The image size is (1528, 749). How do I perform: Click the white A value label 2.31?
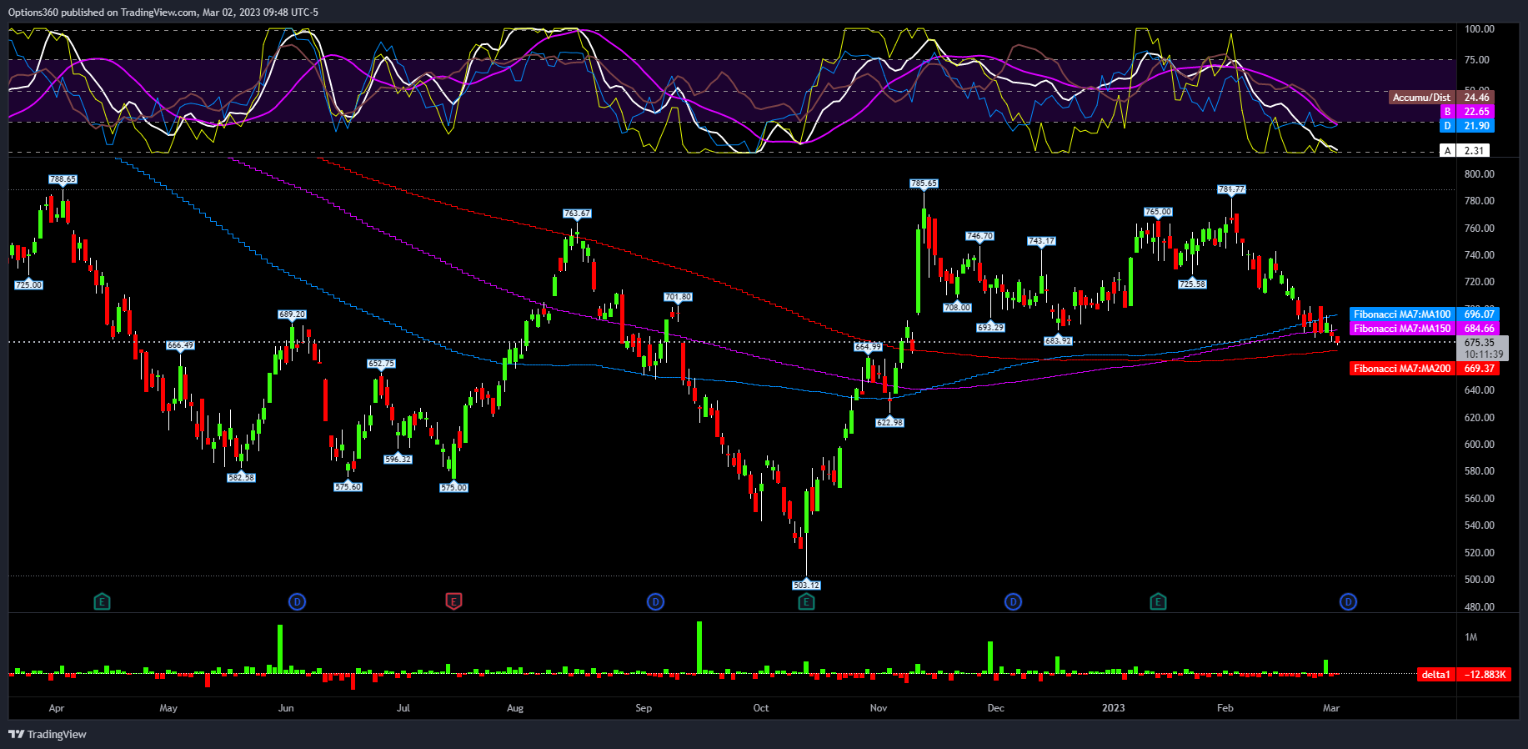tap(1474, 151)
